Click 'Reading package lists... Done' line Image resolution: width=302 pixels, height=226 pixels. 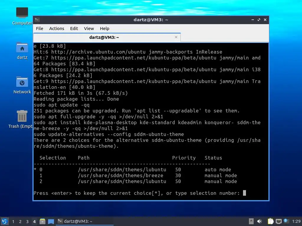pos(76,99)
